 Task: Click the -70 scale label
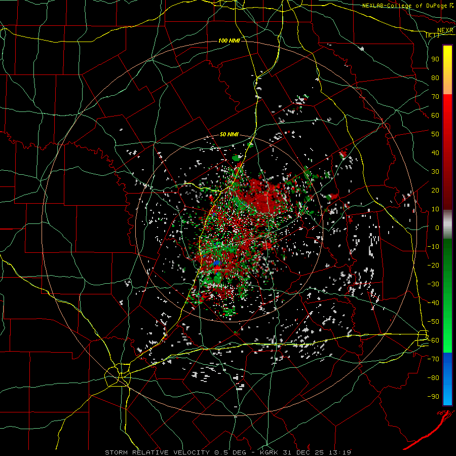point(433,359)
